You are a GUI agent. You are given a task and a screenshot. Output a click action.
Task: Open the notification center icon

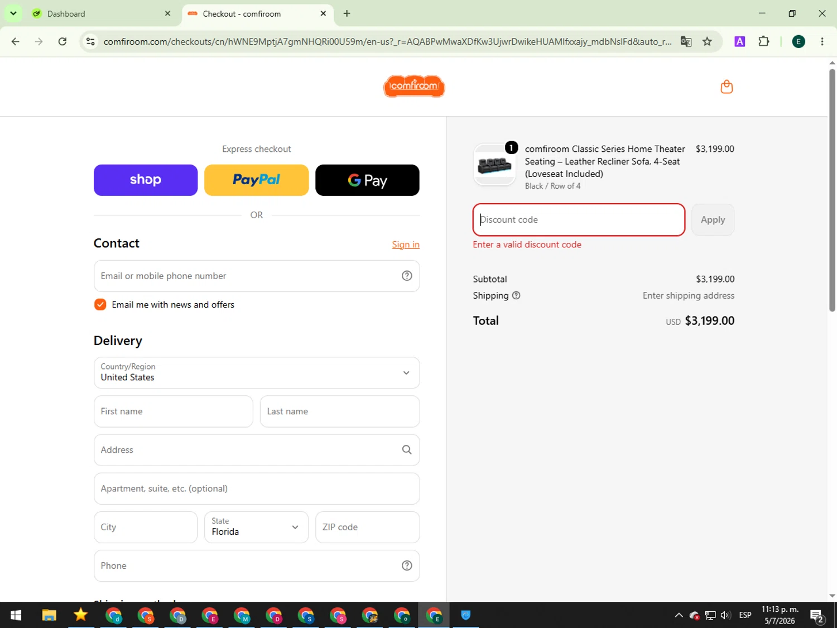click(817, 615)
